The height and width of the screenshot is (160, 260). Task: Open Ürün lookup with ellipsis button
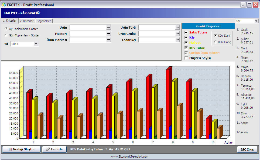coord(108,27)
